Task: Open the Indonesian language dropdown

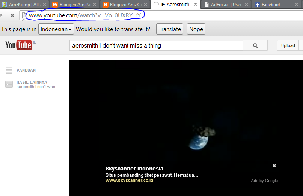Action: click(x=56, y=29)
